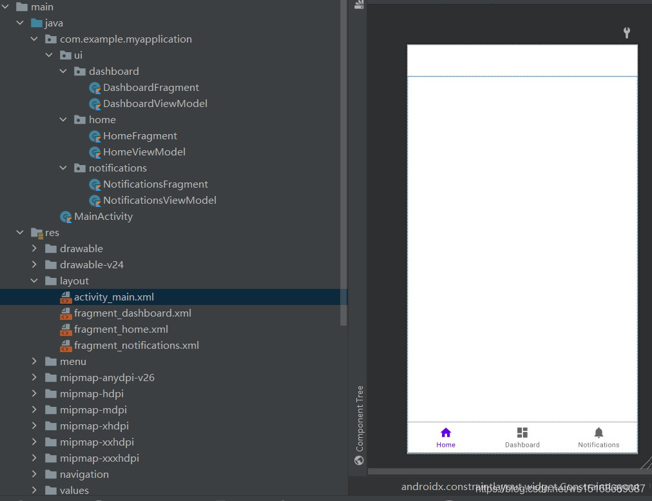The width and height of the screenshot is (652, 501).
Task: Click the fragment_home.xml layout file icon
Action: point(66,329)
